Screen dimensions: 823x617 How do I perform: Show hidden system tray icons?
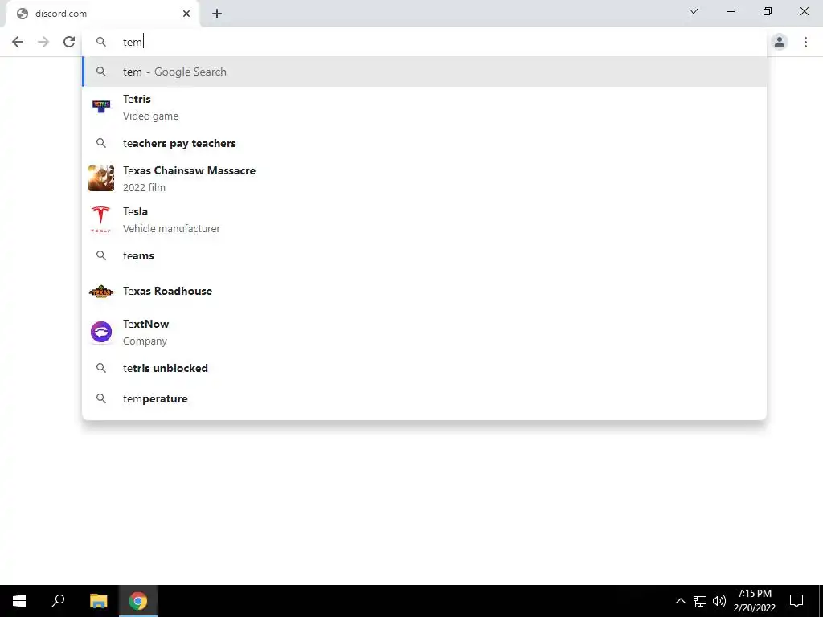pyautogui.click(x=680, y=601)
